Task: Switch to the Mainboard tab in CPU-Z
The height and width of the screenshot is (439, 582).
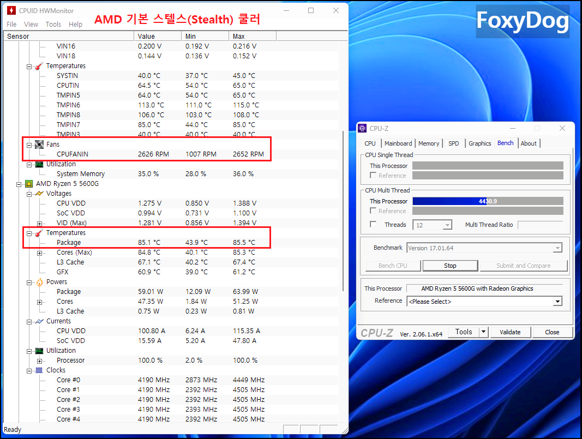Action: pos(398,143)
